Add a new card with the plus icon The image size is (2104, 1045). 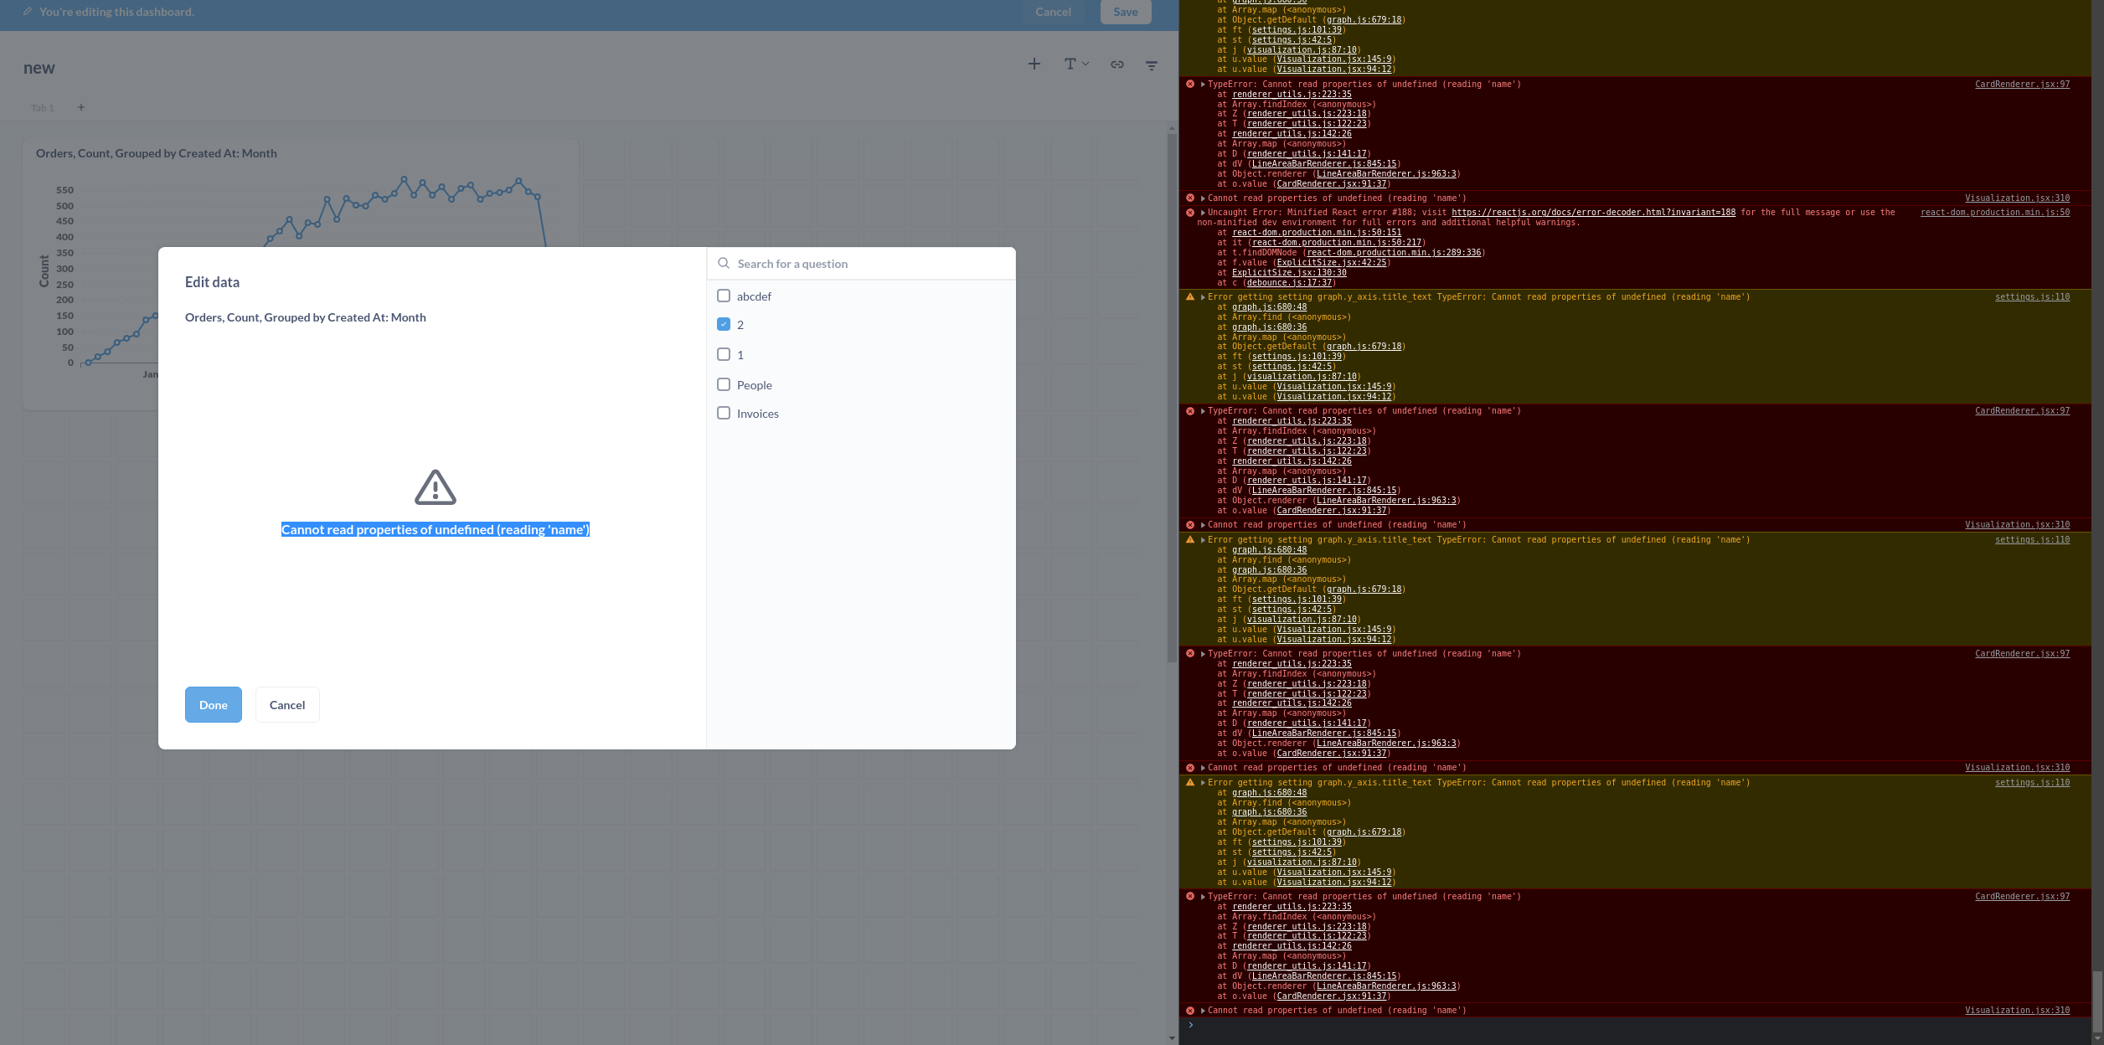point(1034,64)
